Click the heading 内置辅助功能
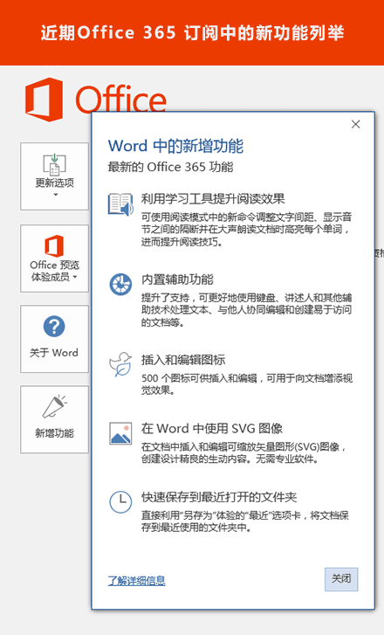The image size is (384, 635). coord(177,280)
